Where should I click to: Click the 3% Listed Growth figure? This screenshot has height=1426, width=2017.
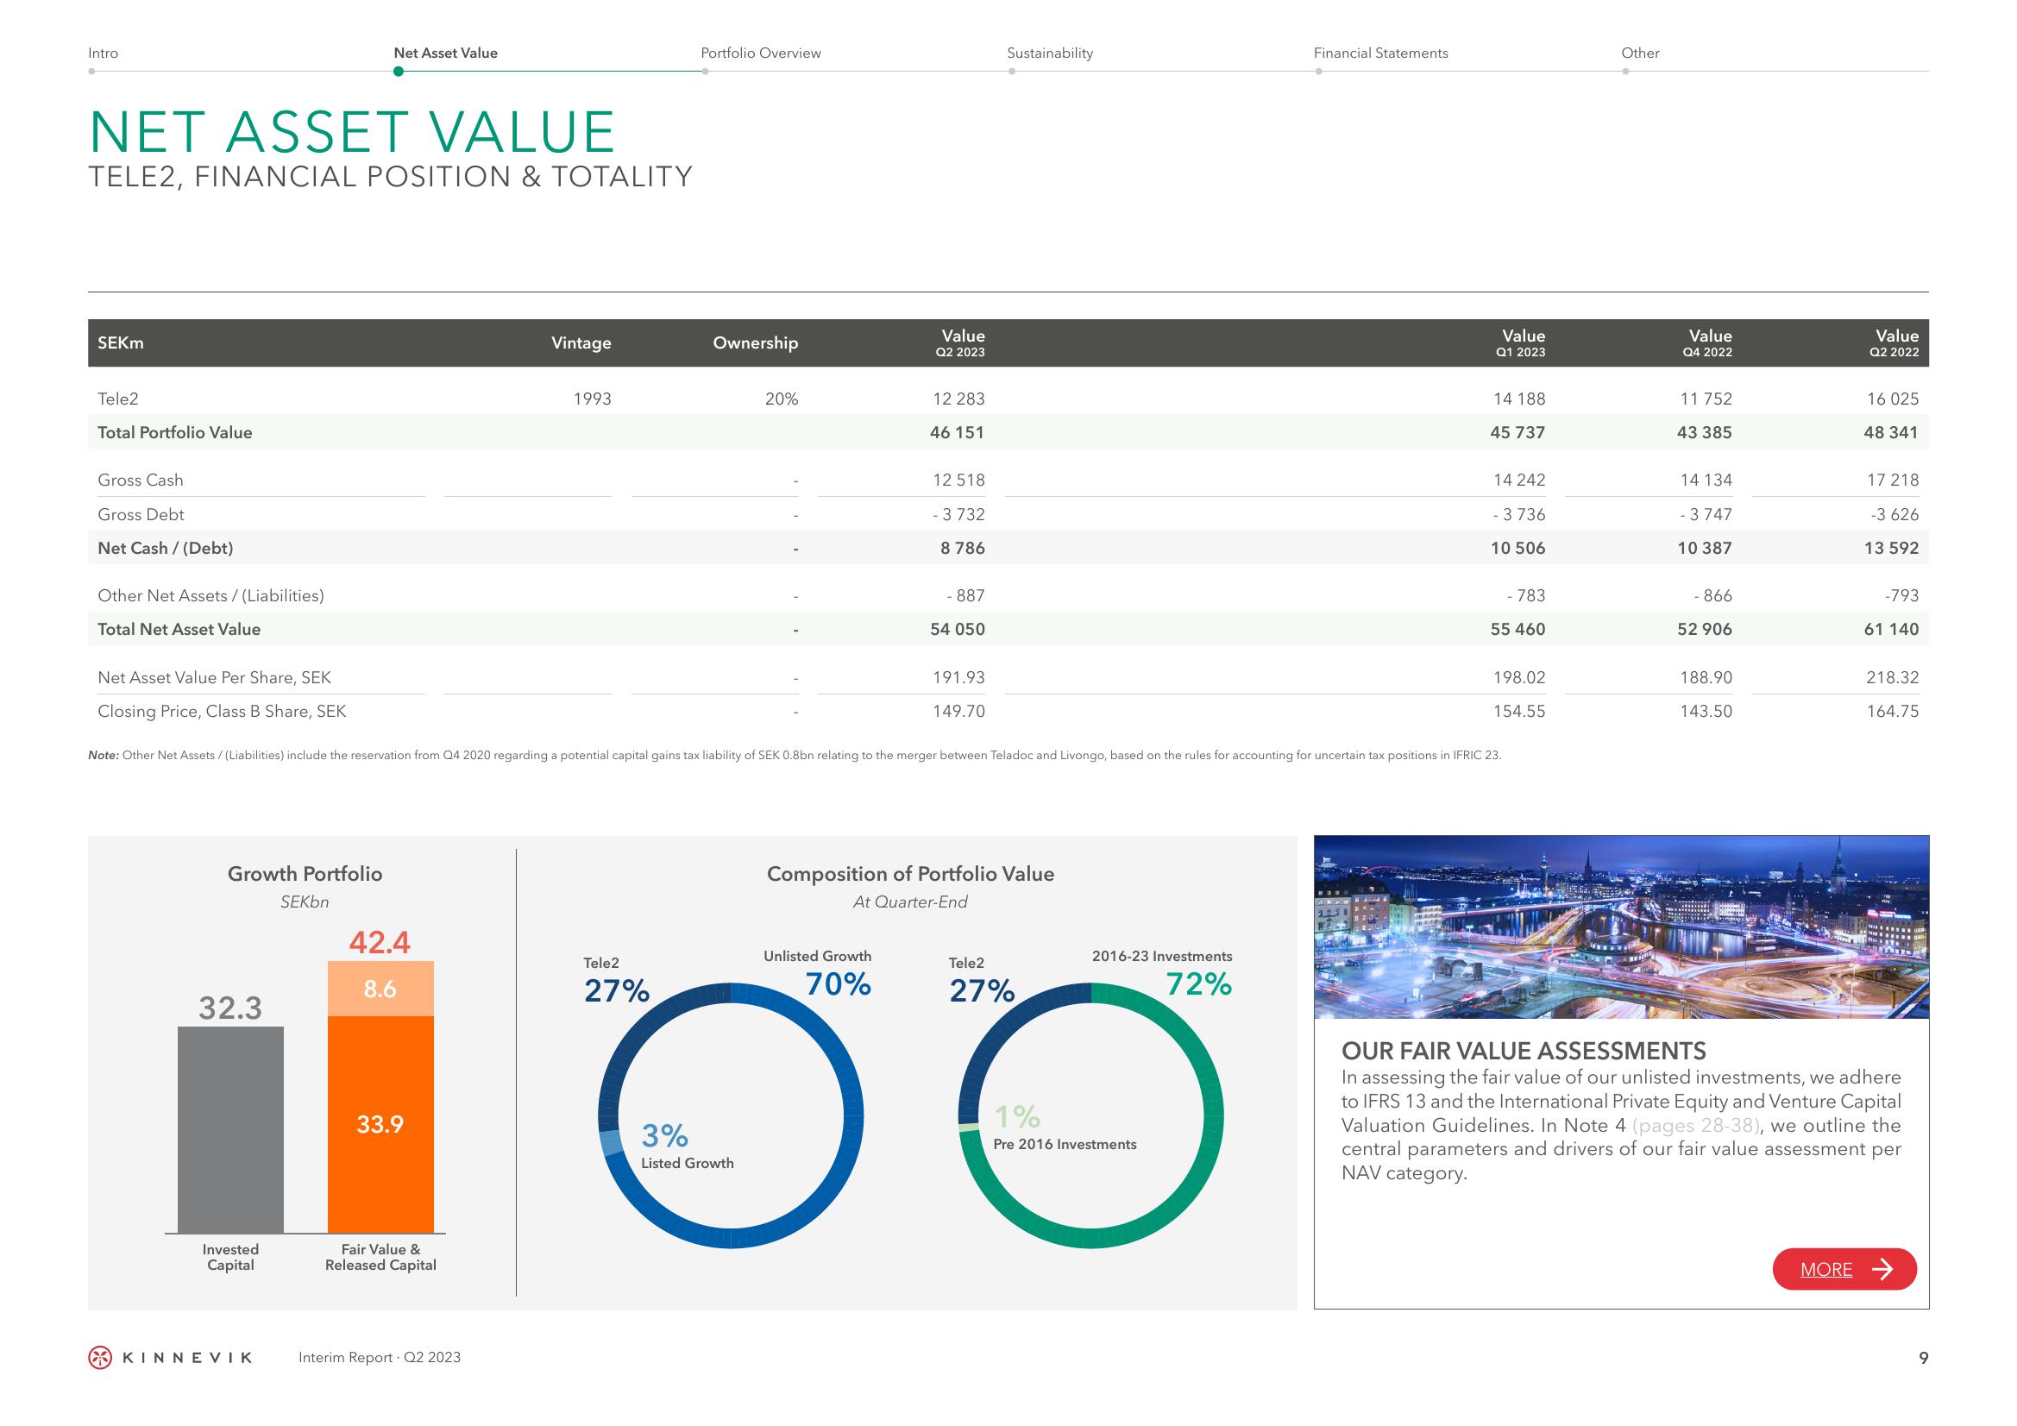click(x=665, y=1136)
